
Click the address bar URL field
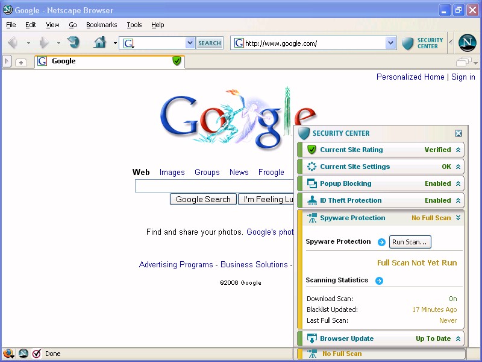pyautogui.click(x=315, y=43)
